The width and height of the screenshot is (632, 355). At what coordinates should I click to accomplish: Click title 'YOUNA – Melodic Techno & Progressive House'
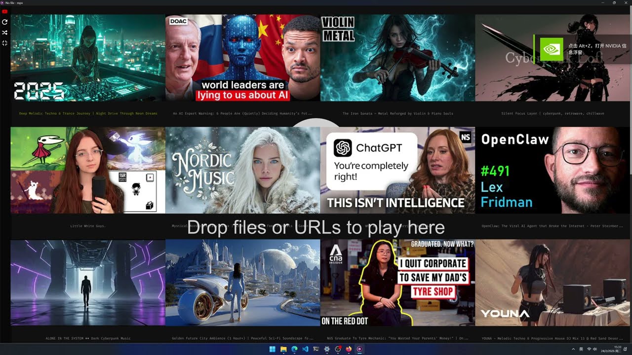[x=553, y=338]
